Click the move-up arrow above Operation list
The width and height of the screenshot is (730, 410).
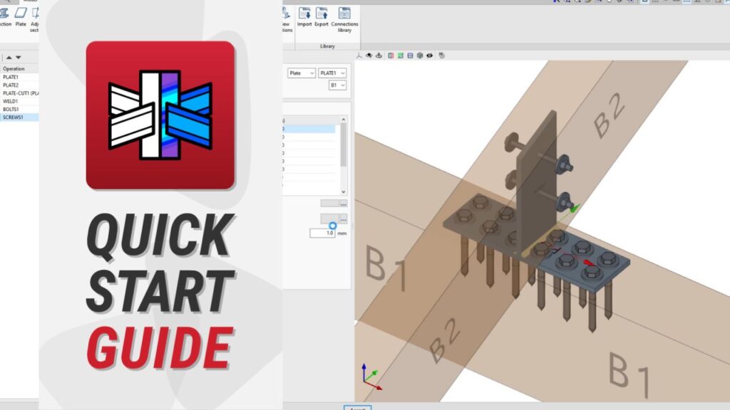click(9, 58)
